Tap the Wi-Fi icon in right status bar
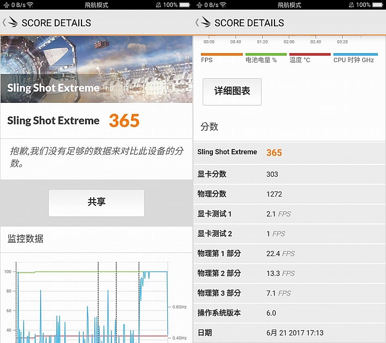The height and width of the screenshot is (343, 386). pos(223,5)
